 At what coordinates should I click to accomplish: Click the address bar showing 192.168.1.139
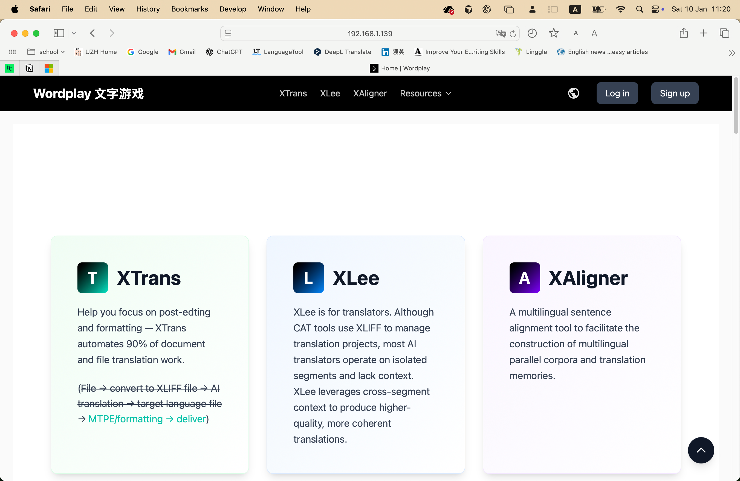click(x=370, y=33)
